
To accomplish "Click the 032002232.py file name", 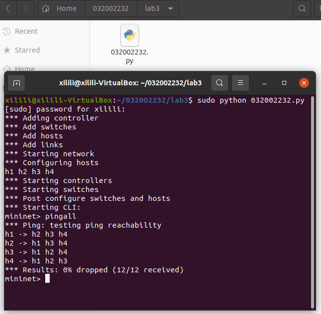I will [x=130, y=57].
